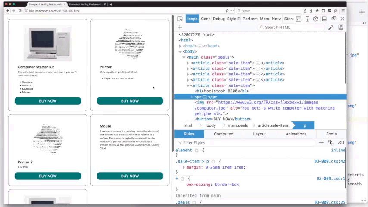Close the second browser tab
Image resolution: width=368 pixels, height=207 pixels.
(105, 4)
